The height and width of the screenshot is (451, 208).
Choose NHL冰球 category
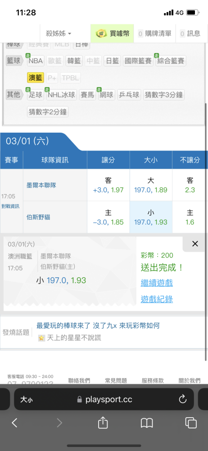click(62, 95)
